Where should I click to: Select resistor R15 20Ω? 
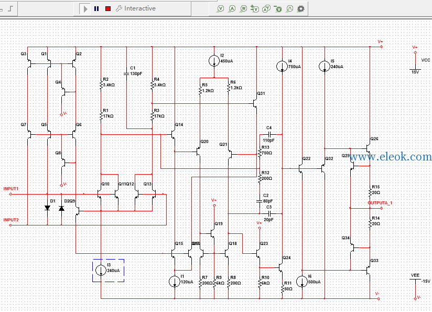pyautogui.click(x=370, y=191)
